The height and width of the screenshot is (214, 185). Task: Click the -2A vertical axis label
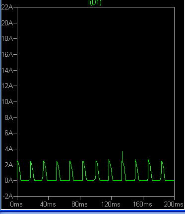coord(7,196)
